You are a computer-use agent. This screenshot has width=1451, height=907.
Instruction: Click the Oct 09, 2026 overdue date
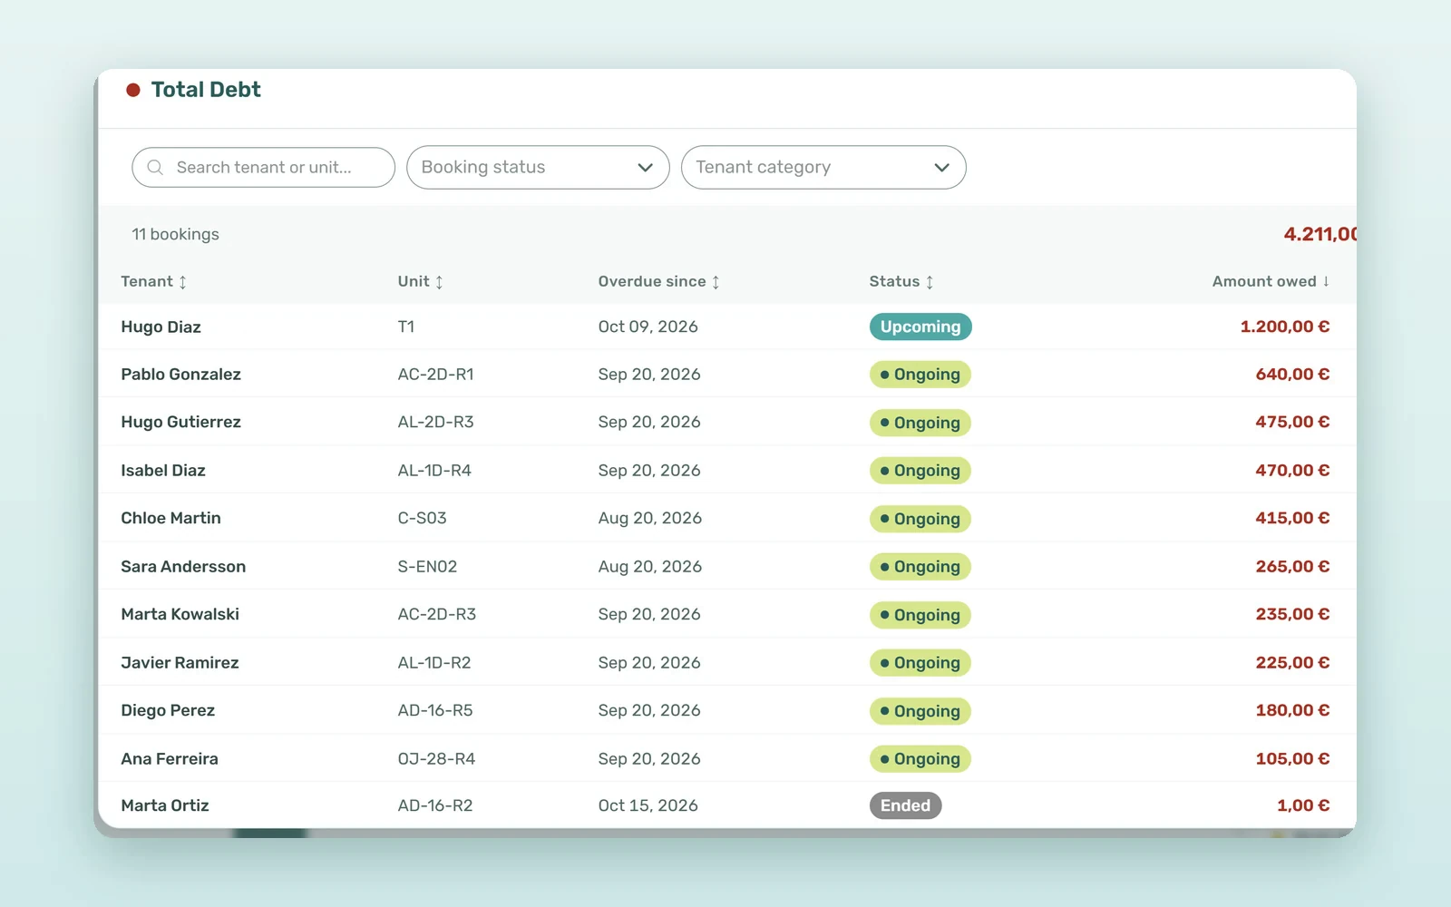pyautogui.click(x=648, y=327)
